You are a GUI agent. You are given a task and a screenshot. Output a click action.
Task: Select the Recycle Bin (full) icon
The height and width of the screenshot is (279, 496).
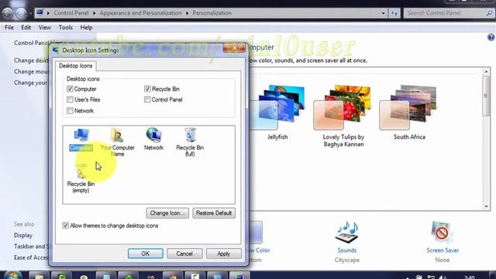pyautogui.click(x=190, y=135)
